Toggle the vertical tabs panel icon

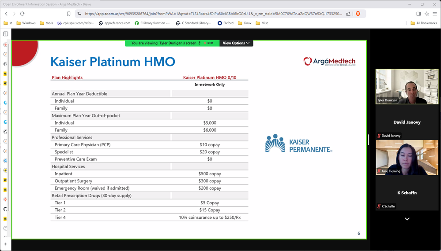[6, 34]
